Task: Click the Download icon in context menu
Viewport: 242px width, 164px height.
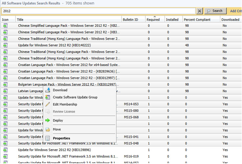Action: coord(48,90)
